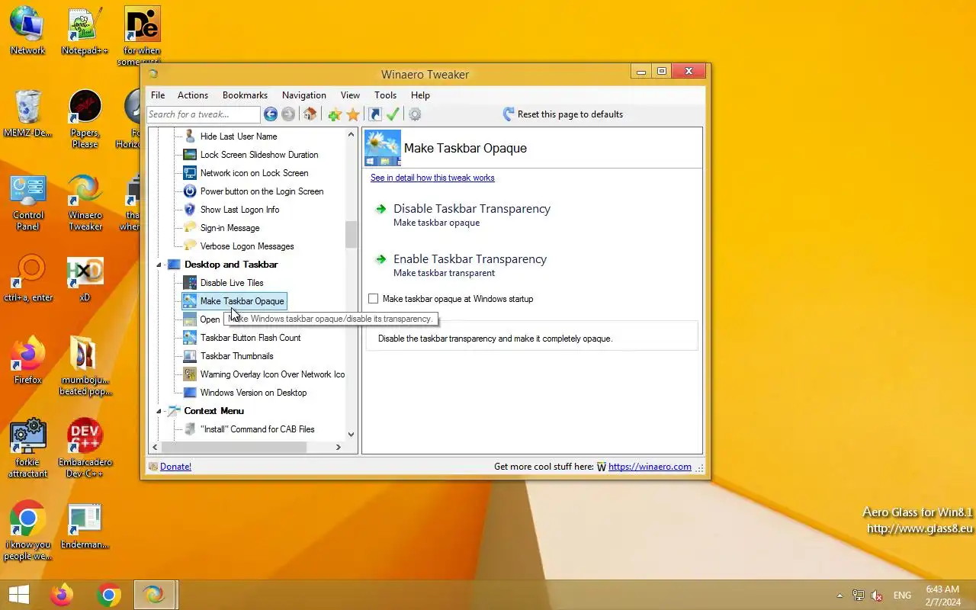976x610 pixels.
Task: Open Chrome from the taskbar
Action: [109, 595]
